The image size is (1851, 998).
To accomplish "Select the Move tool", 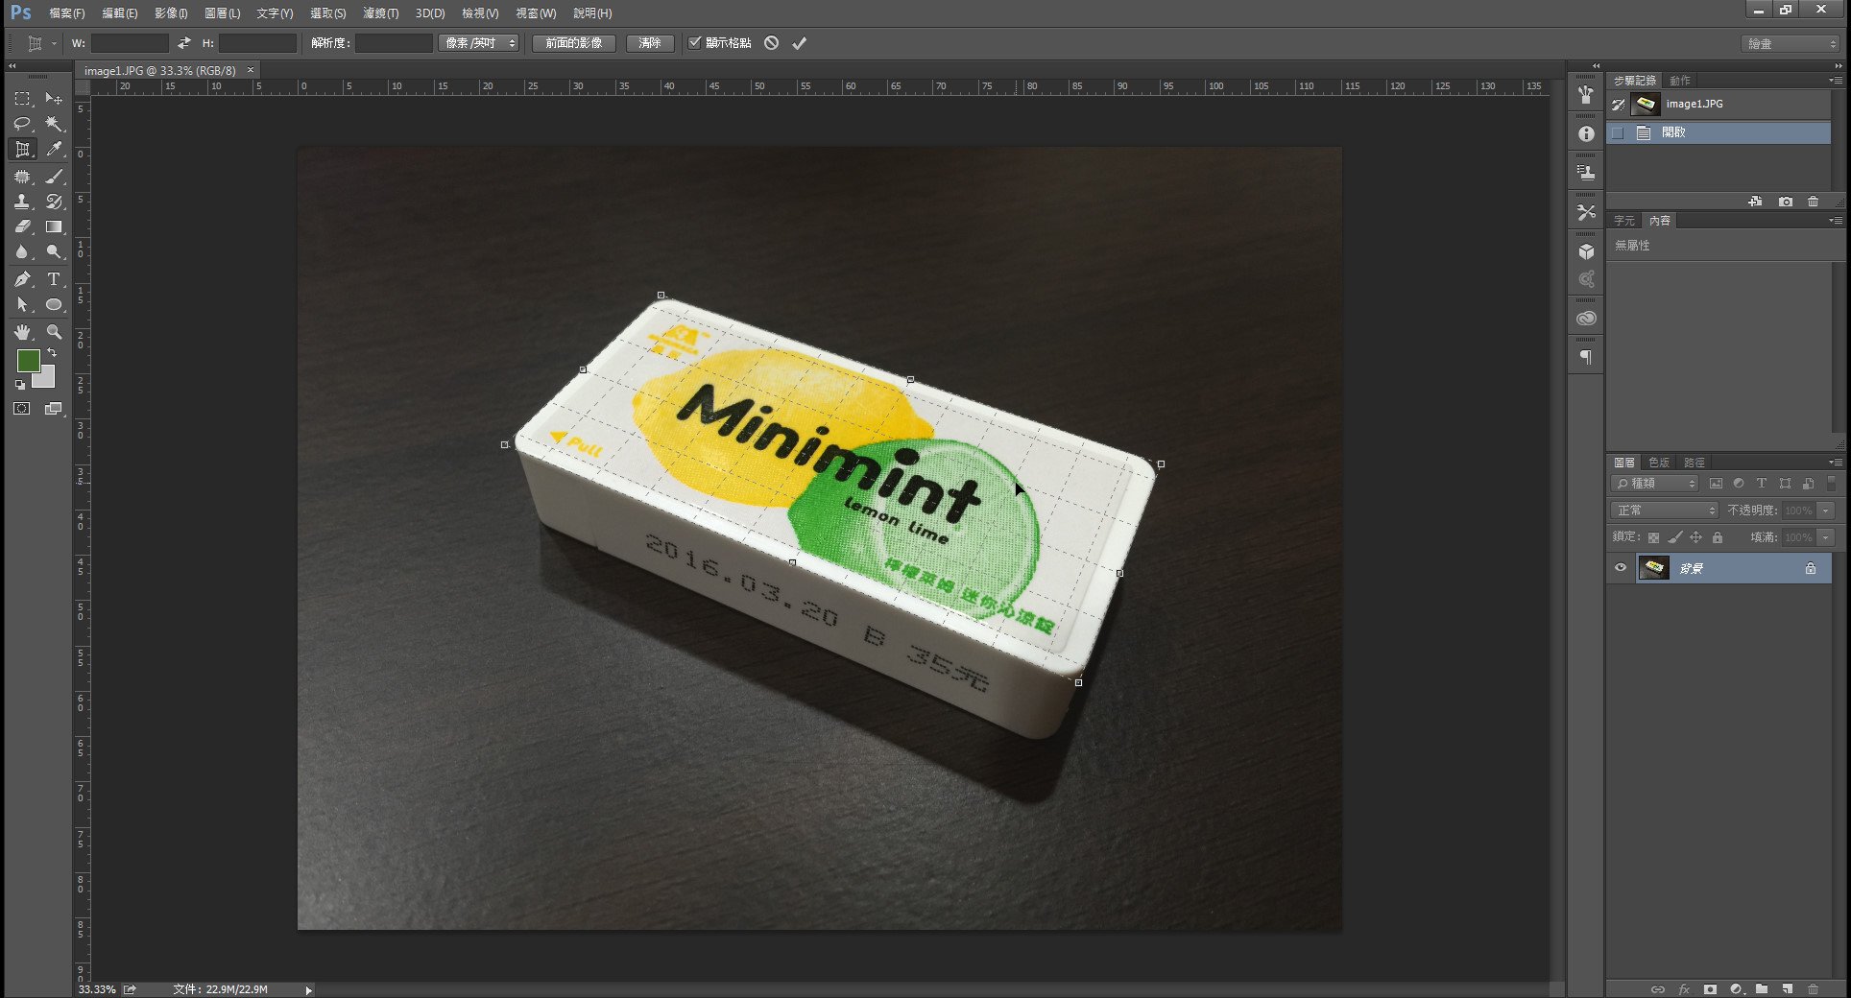I will (x=54, y=99).
